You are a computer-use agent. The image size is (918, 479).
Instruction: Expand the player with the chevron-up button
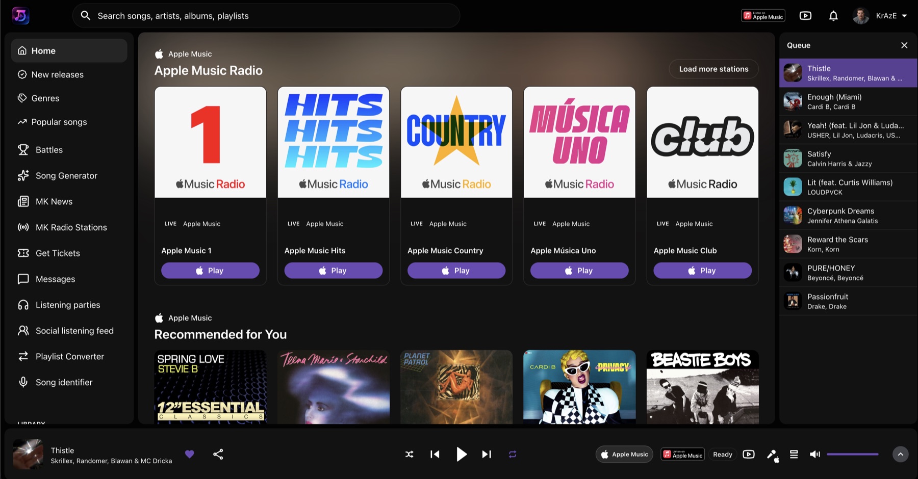[901, 454]
